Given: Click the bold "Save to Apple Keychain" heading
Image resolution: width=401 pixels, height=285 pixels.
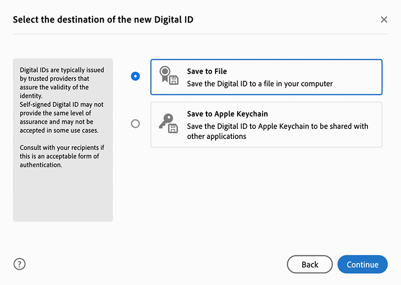Looking at the screenshot, I should click(x=228, y=114).
